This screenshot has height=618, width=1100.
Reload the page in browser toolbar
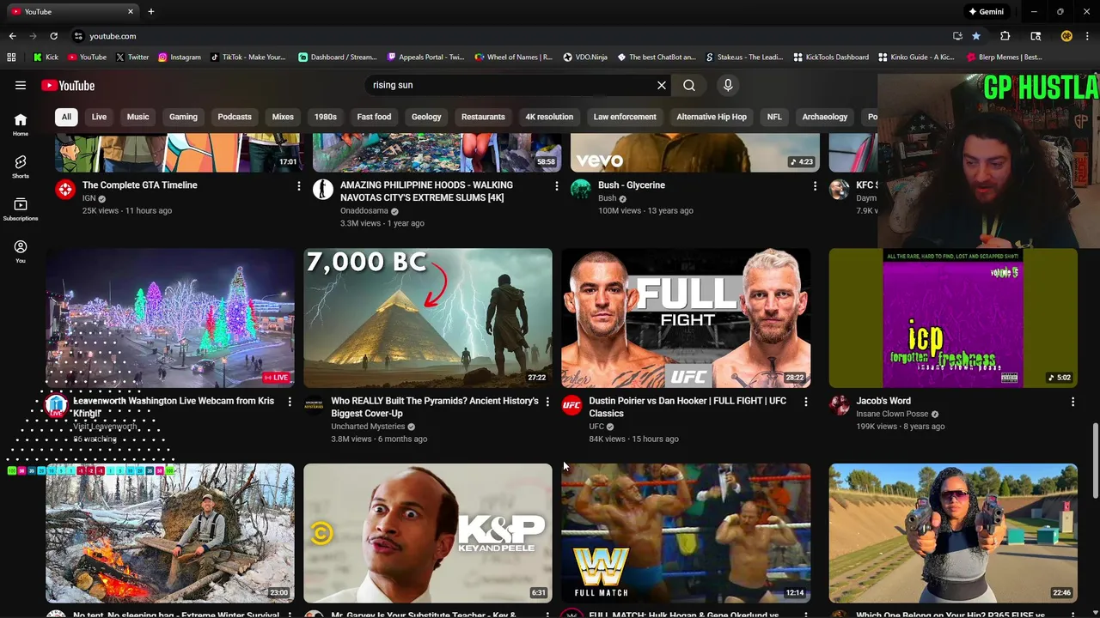tap(53, 36)
